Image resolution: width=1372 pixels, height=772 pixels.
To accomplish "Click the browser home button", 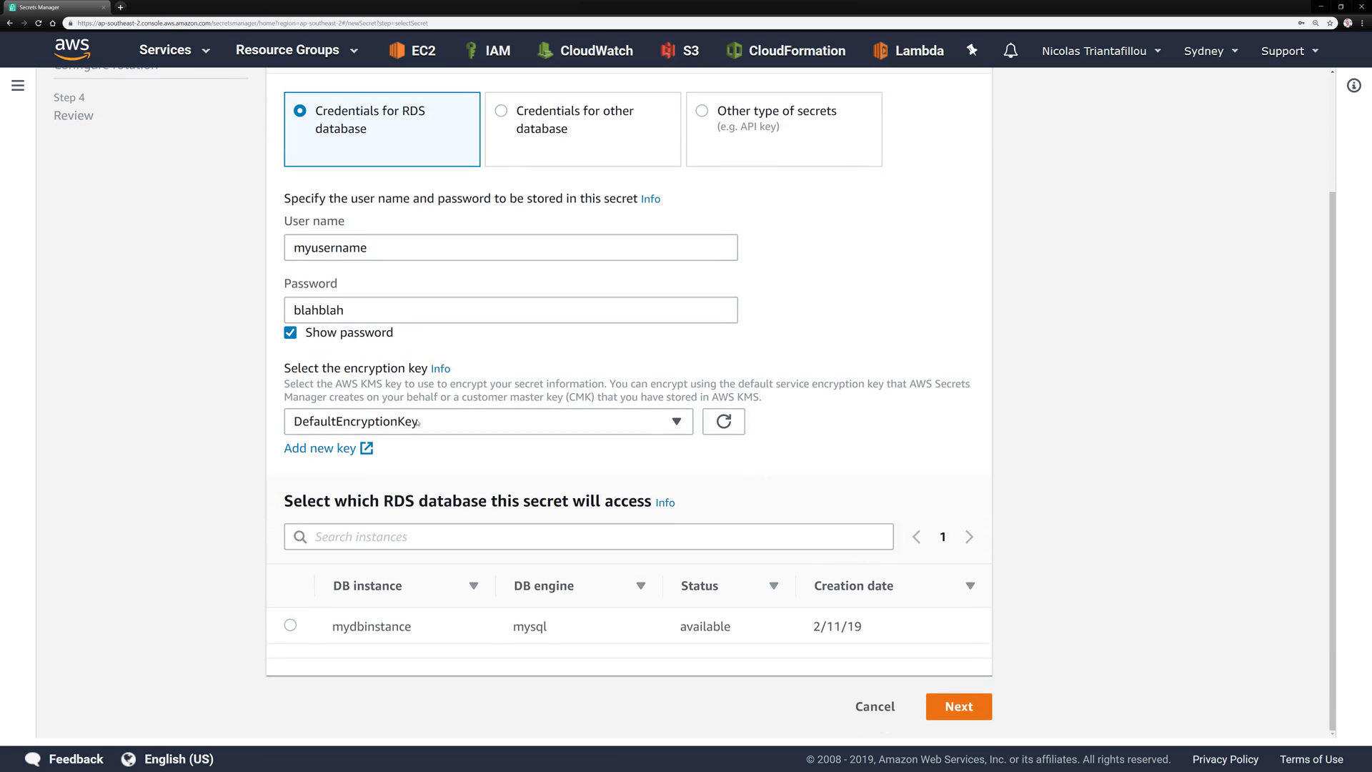I will (x=52, y=23).
